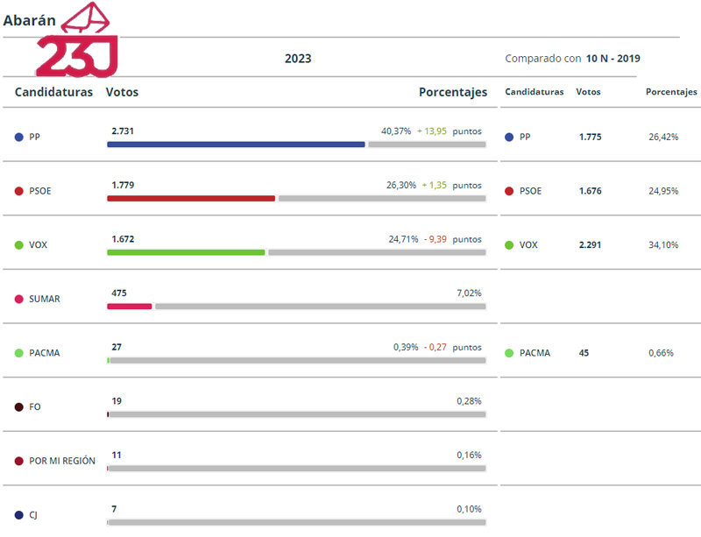Click the SUMAR pink vote bar

pos(130,307)
